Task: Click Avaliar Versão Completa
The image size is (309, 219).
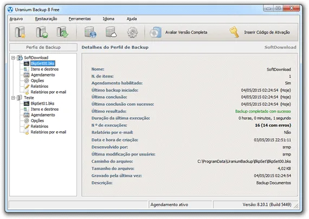Action: 186,33
